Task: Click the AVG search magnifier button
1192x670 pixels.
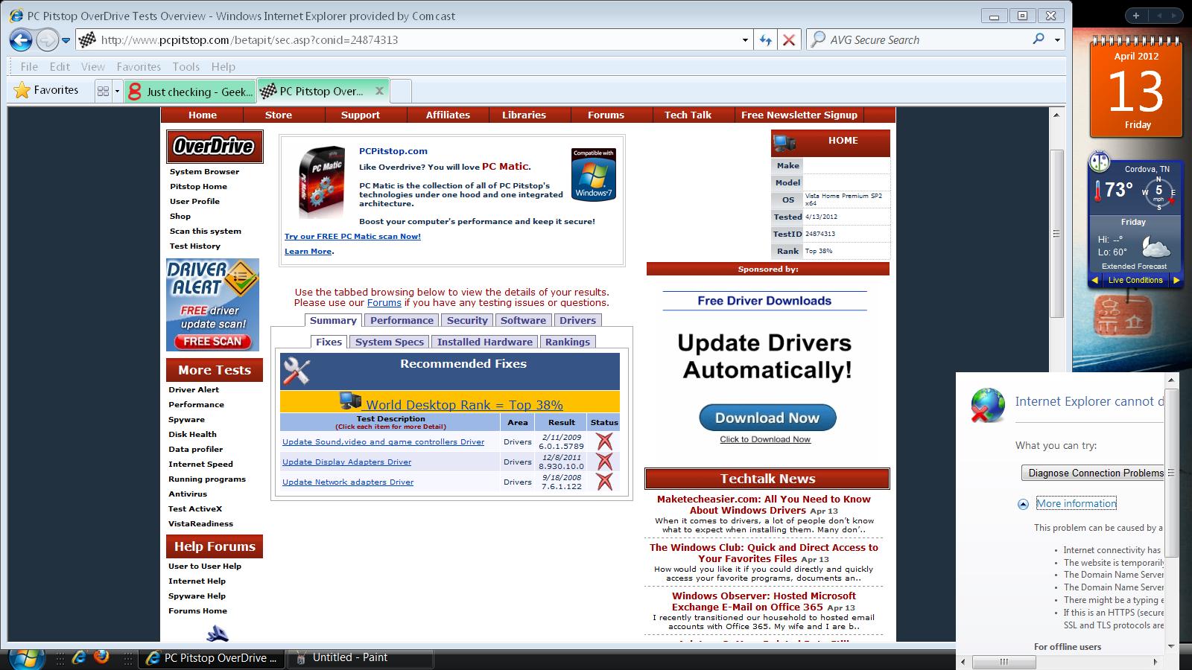Action: 1039,39
